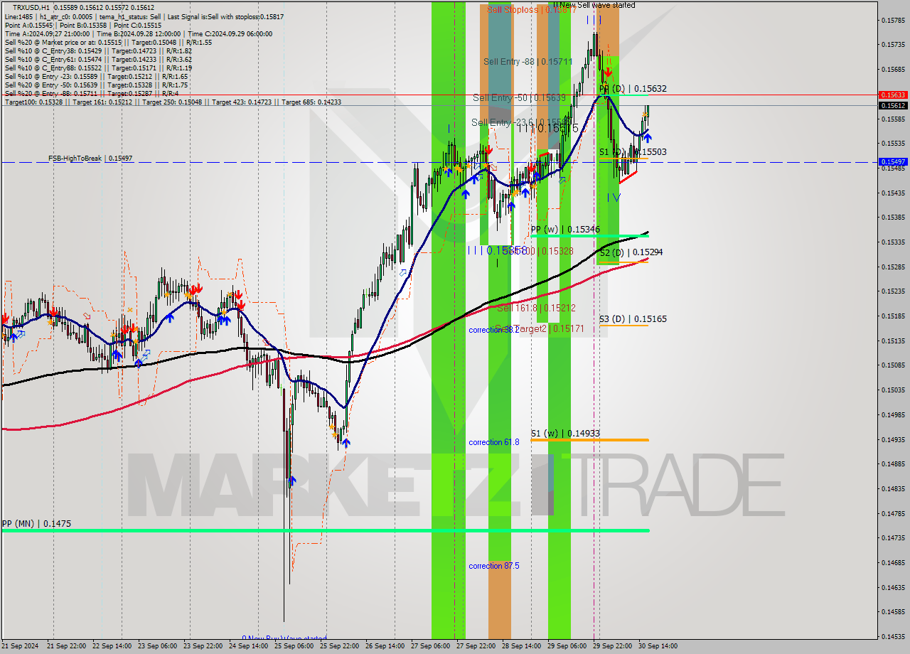
Task: Click '28 Sep 14:00' on the time axis
Action: 521,646
